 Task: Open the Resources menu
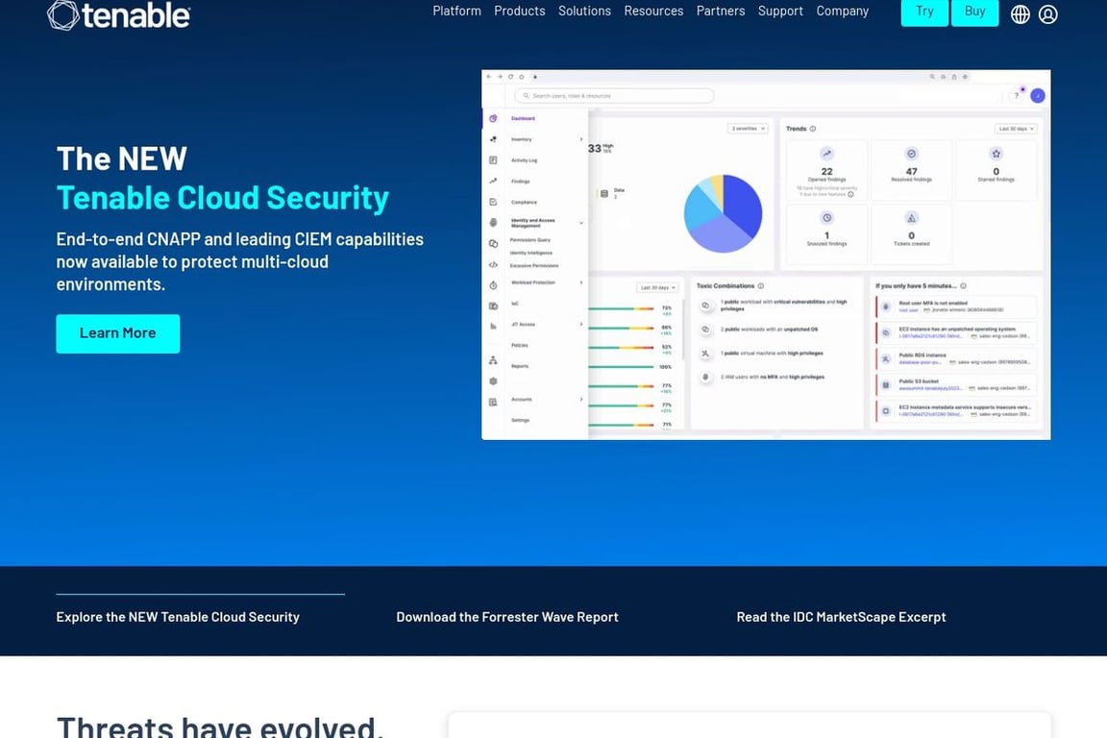click(x=653, y=11)
